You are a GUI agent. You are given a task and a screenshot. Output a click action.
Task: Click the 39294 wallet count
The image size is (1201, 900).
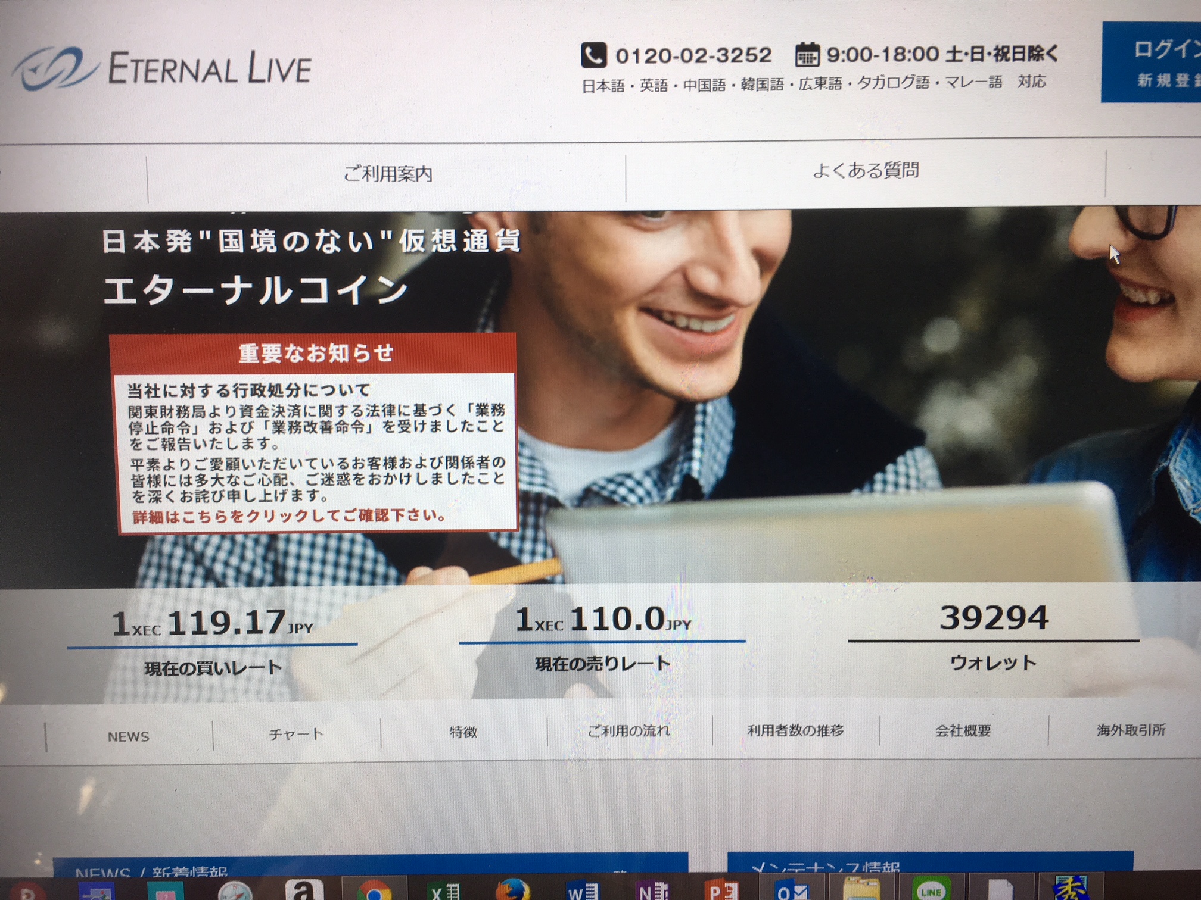click(x=994, y=617)
